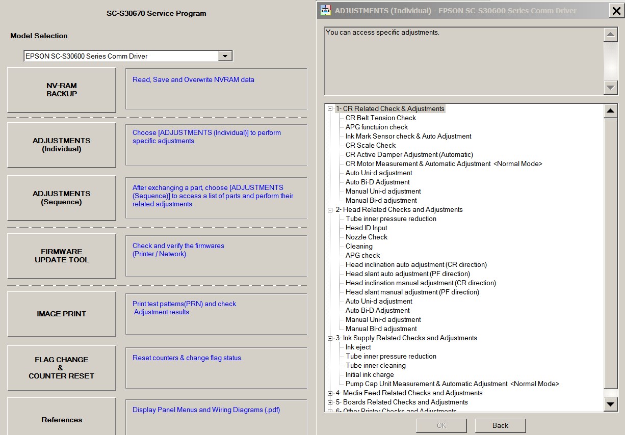Select CR Motor Measurement & Automatic Adjustment
Image resolution: width=625 pixels, height=435 pixels.
(444, 164)
